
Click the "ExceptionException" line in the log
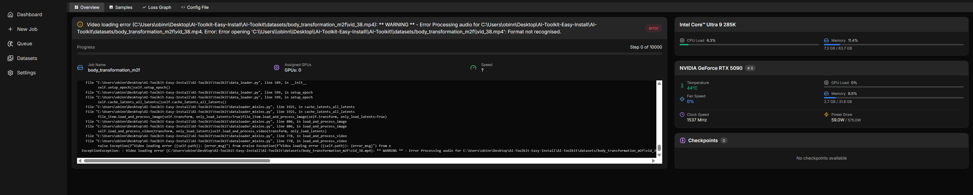pyautogui.click(x=369, y=151)
